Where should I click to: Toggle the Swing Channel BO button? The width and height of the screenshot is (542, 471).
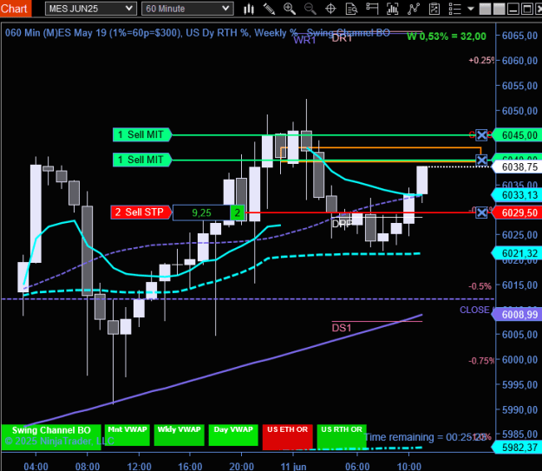coord(51,437)
